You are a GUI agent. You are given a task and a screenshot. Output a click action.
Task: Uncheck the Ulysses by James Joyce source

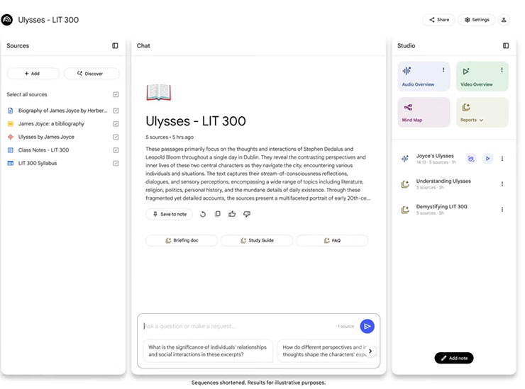point(116,137)
